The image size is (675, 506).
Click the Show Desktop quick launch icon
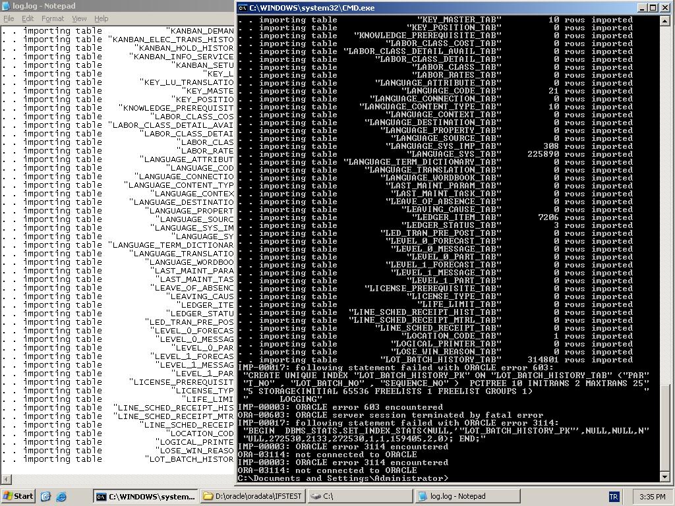point(45,497)
